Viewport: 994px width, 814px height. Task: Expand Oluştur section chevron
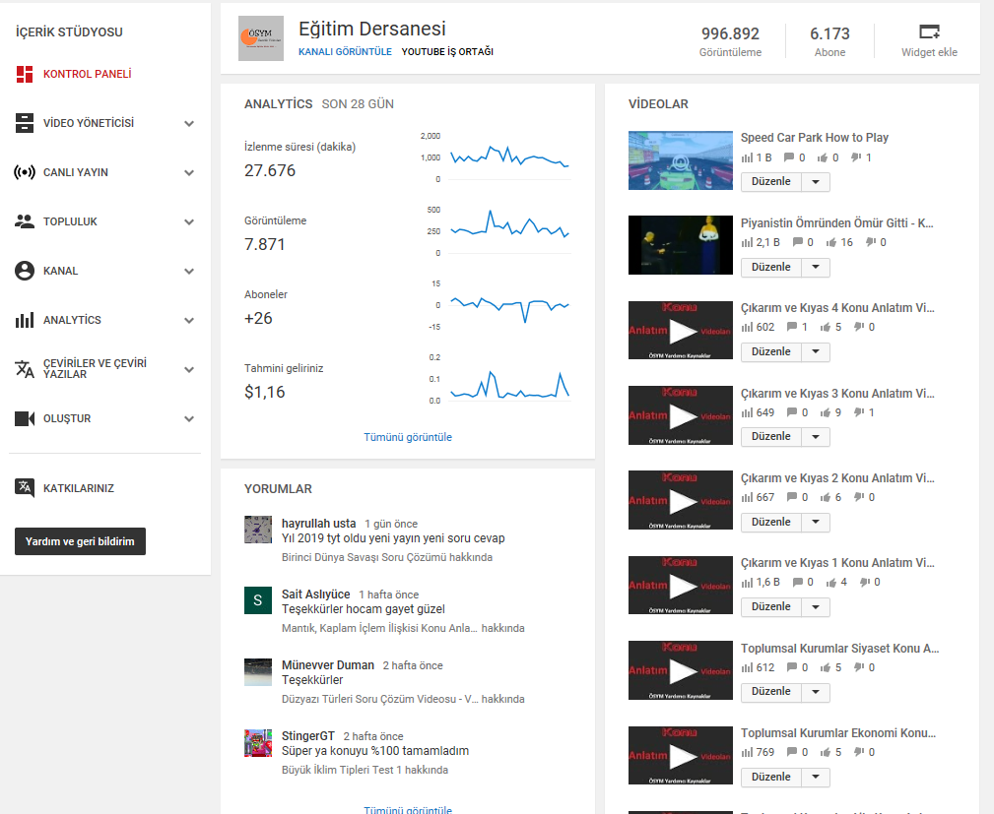tap(189, 418)
